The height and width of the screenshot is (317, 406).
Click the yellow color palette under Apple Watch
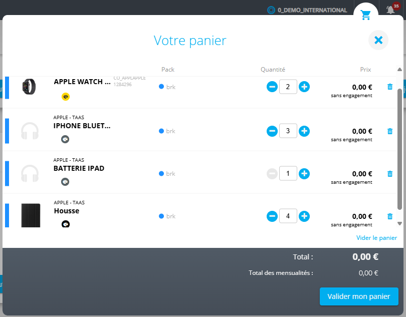(x=66, y=97)
